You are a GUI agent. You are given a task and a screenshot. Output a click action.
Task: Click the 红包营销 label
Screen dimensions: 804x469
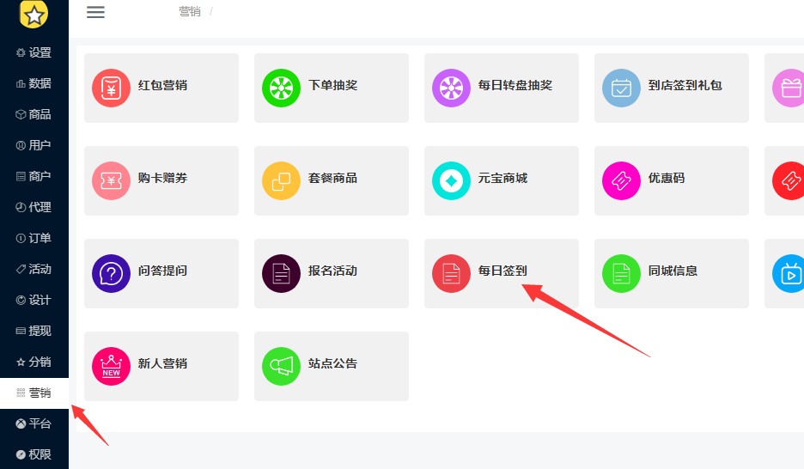tap(162, 85)
